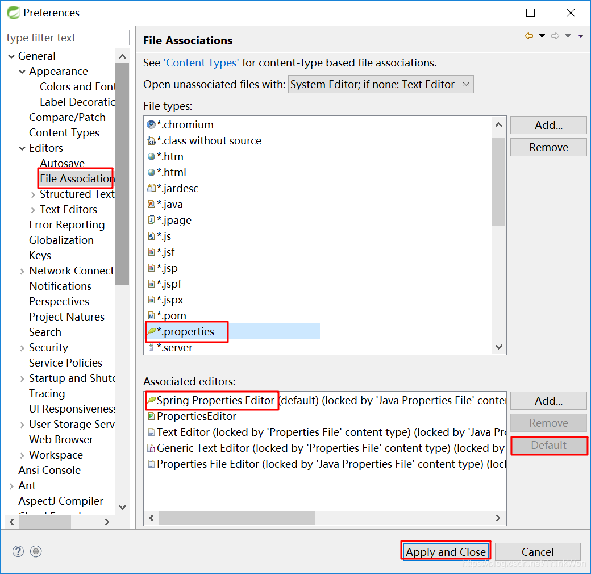Select the *.jardesc file icon
Image resolution: width=591 pixels, height=574 pixels.
(x=151, y=188)
